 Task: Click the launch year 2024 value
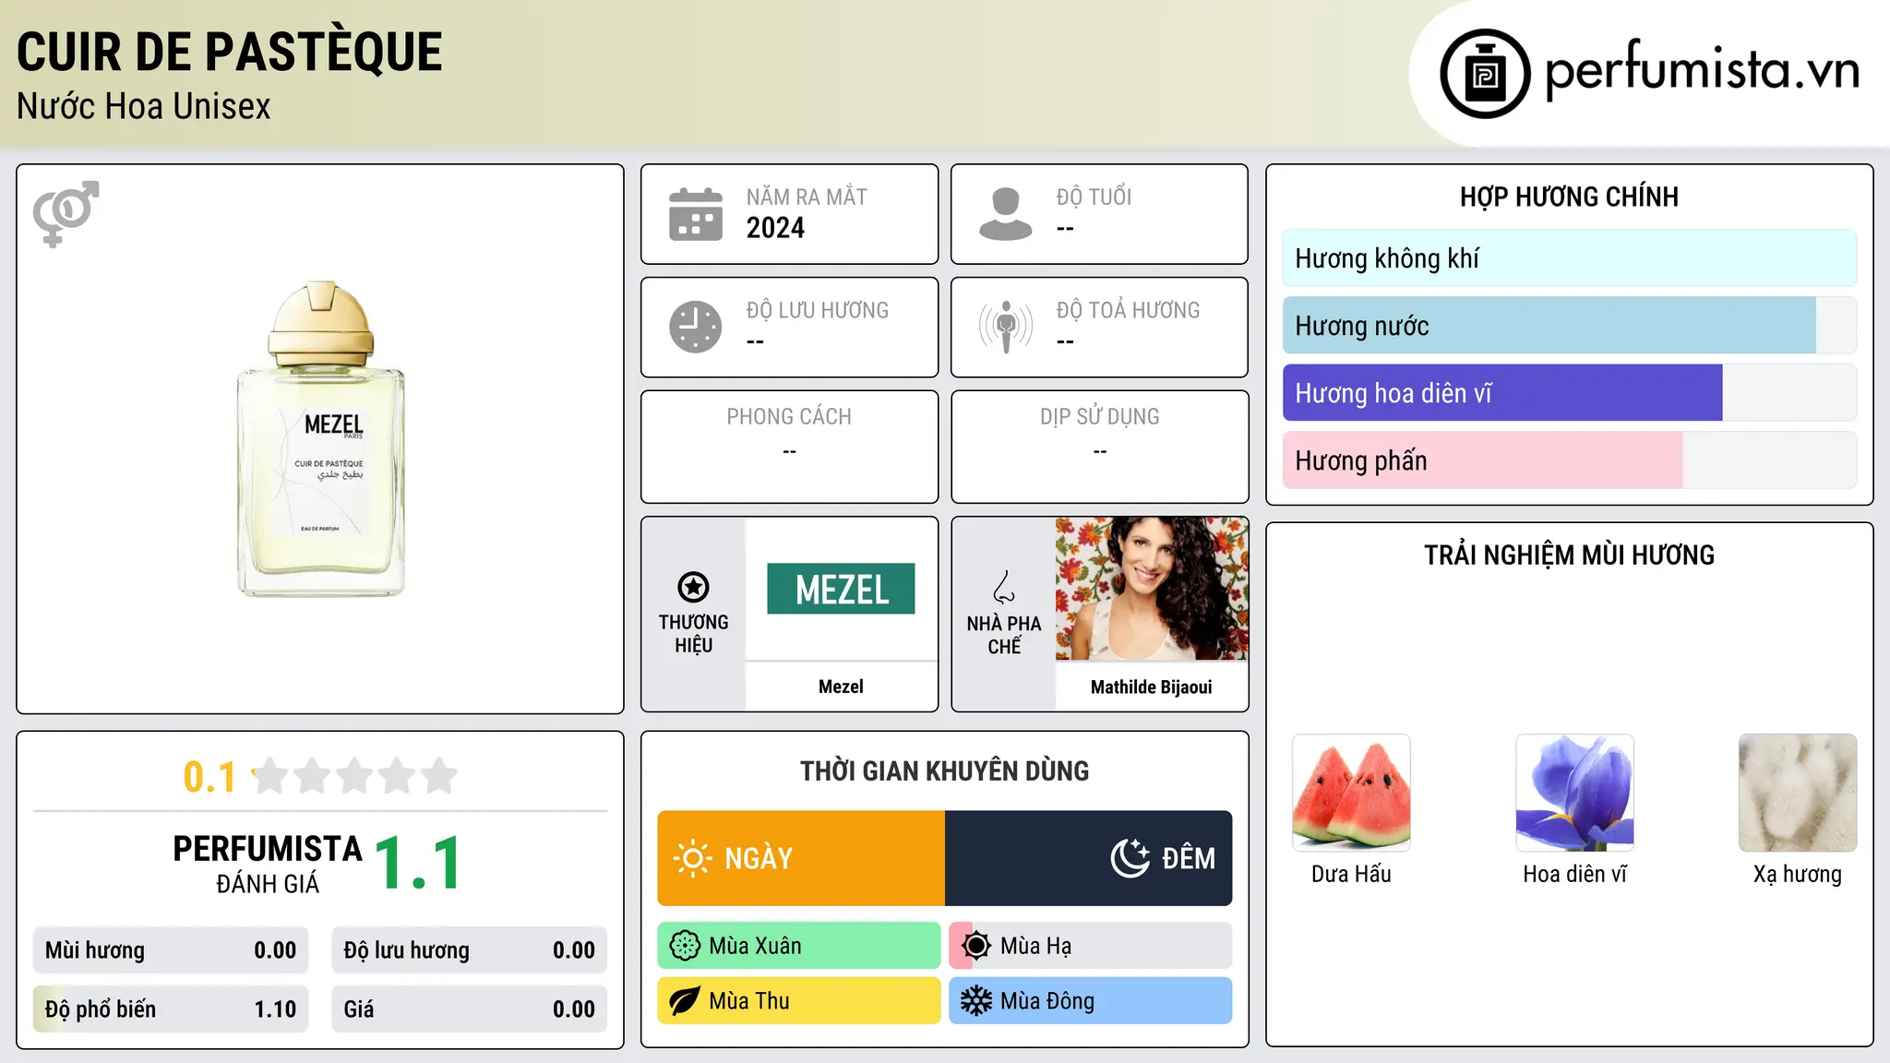(775, 228)
